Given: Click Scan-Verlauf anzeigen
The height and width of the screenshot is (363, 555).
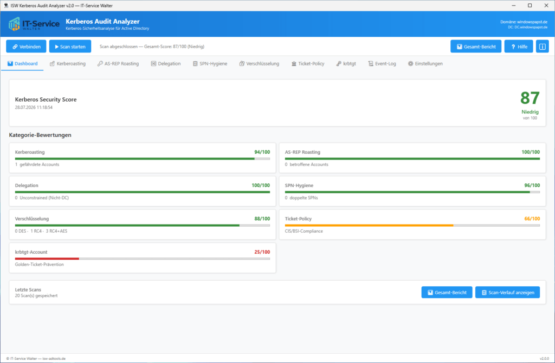Looking at the screenshot, I should point(507,292).
